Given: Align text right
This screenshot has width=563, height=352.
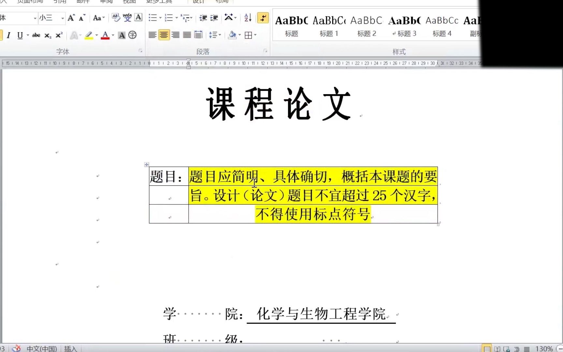Looking at the screenshot, I should [x=175, y=35].
